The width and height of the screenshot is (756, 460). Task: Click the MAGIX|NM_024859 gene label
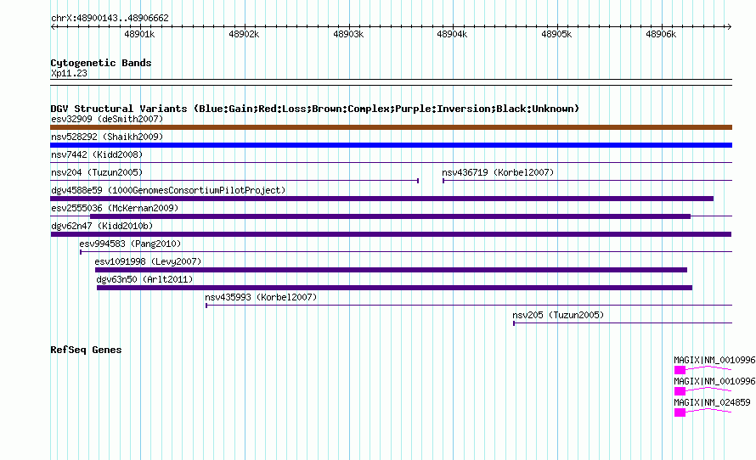click(712, 402)
